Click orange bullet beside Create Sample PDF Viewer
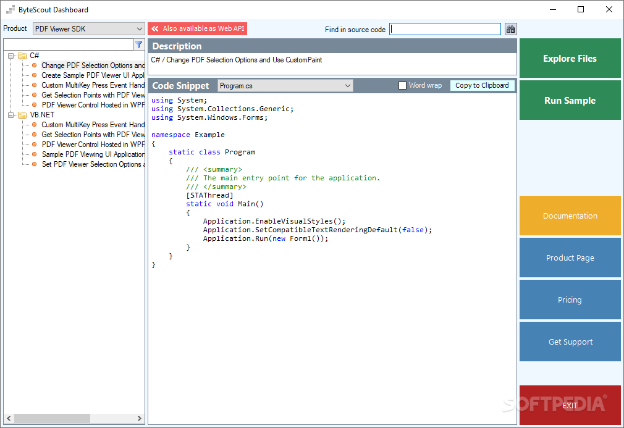 (x=34, y=75)
